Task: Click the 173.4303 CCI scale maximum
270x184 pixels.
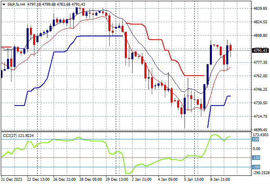Action: [x=260, y=135]
